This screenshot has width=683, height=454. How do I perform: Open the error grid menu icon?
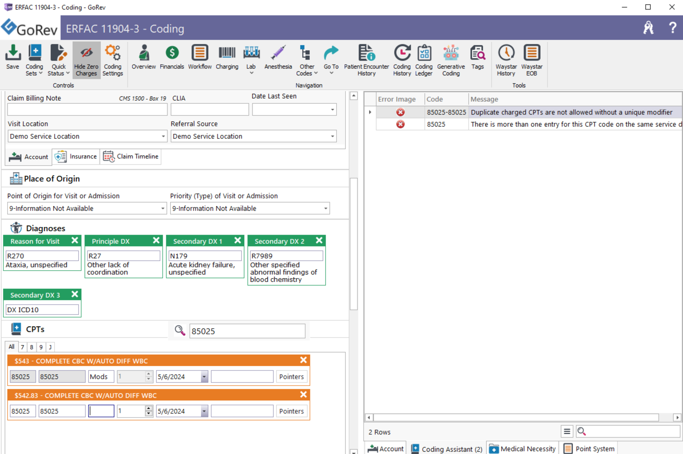[567, 431]
